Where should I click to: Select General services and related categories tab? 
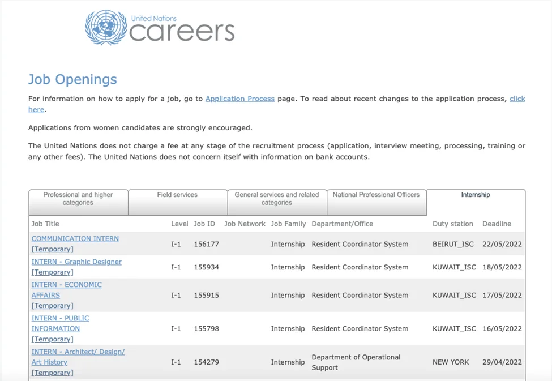(276, 199)
